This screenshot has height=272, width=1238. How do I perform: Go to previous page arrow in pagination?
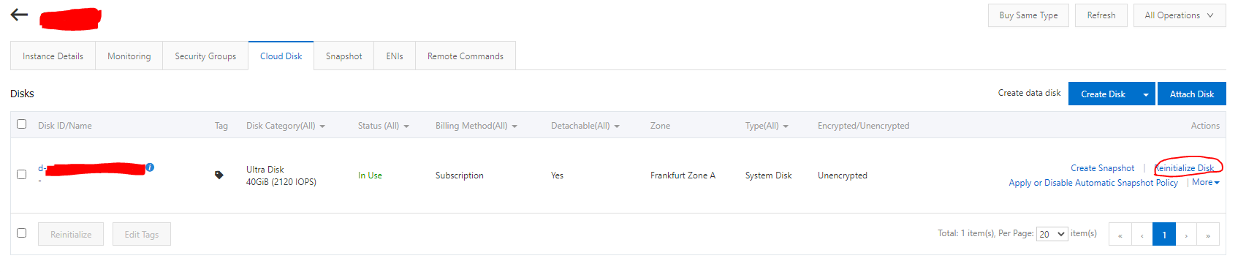pos(1142,234)
